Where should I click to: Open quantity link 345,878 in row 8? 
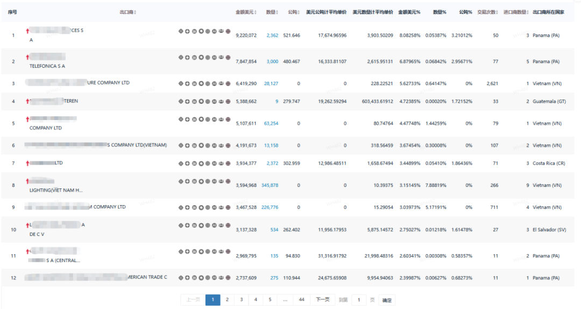coord(270,185)
